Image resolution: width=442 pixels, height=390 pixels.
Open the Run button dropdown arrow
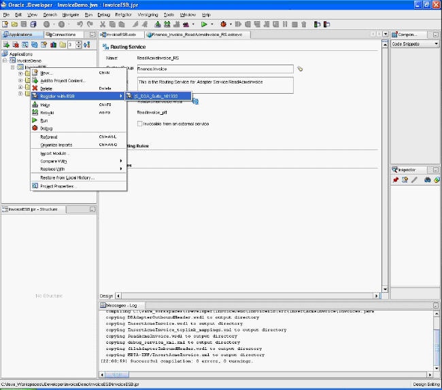212,24
